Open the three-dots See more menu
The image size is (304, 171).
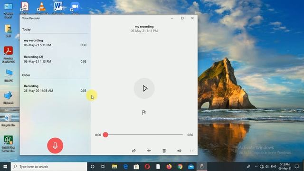point(192,151)
